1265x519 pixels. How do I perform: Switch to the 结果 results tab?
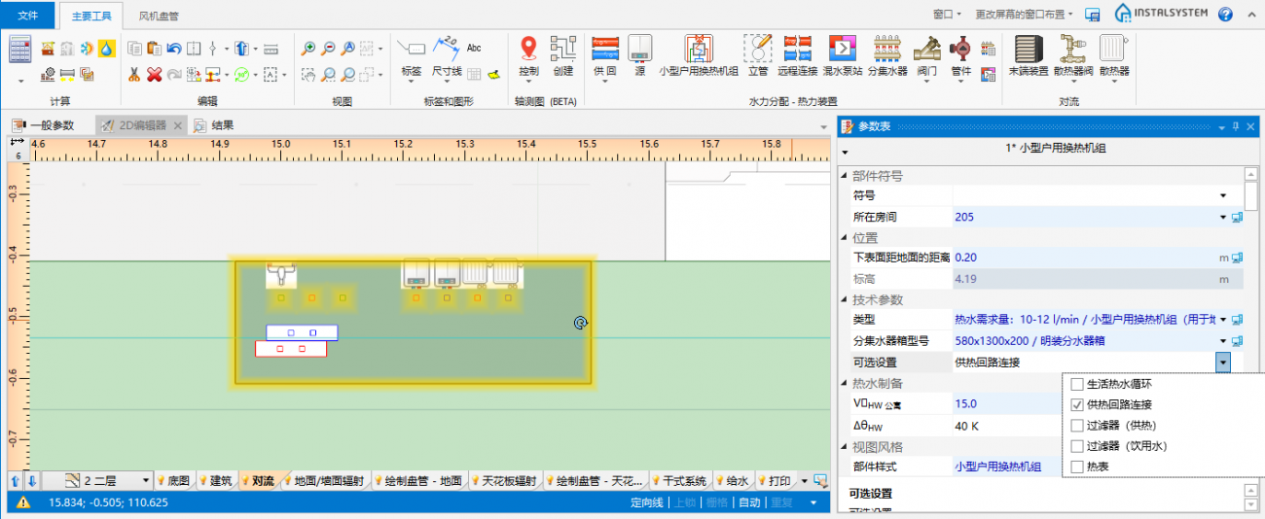tap(222, 125)
